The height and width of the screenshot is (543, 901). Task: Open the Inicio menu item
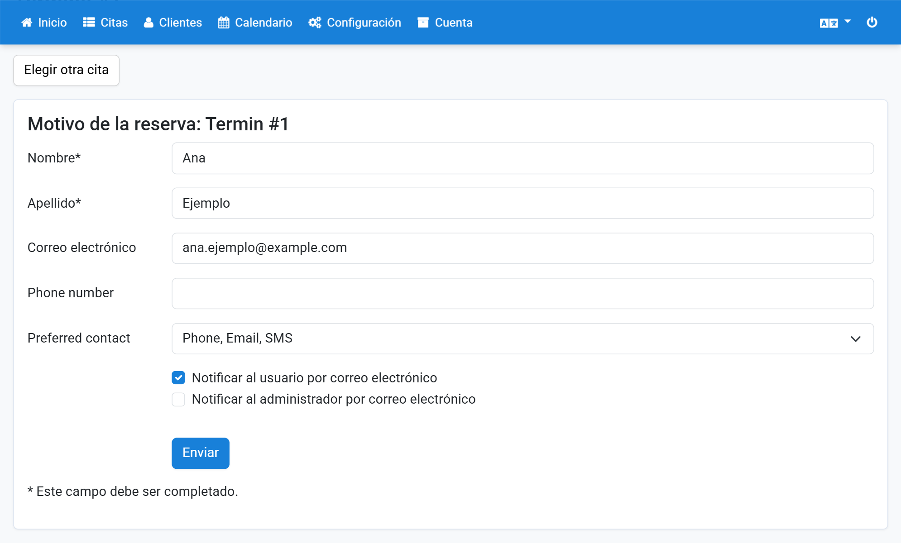coord(44,23)
